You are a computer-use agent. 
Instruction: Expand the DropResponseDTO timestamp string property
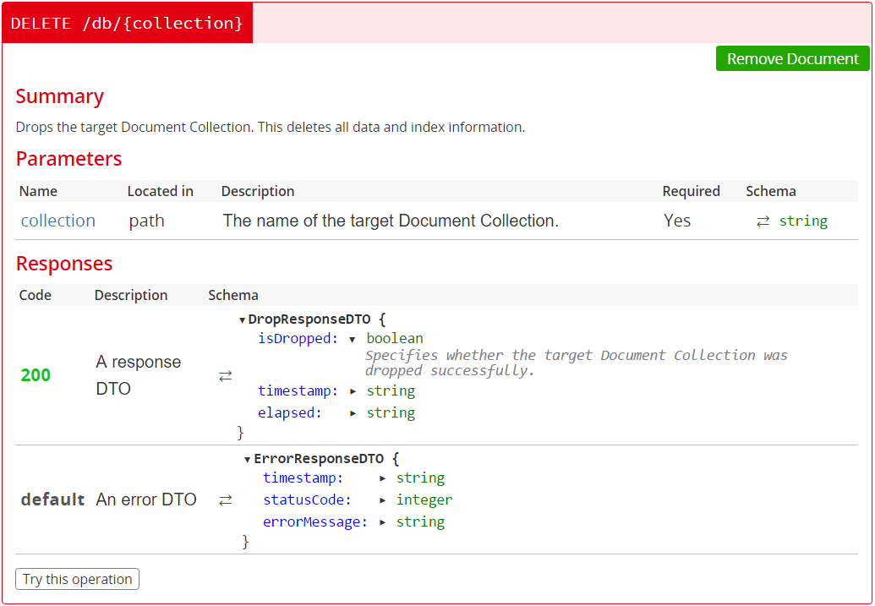[x=353, y=391]
